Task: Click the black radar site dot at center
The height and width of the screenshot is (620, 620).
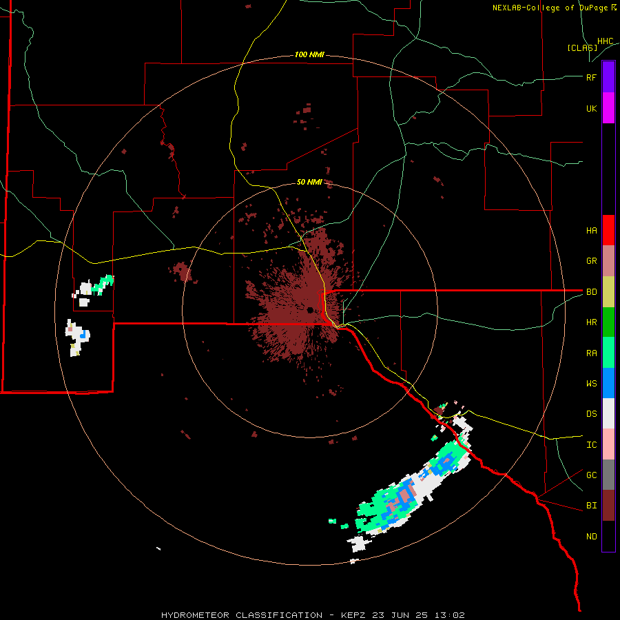Action: click(310, 310)
